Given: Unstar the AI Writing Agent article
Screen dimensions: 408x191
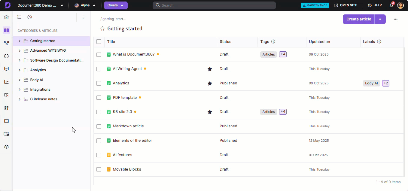Looking at the screenshot, I should pos(210,69).
